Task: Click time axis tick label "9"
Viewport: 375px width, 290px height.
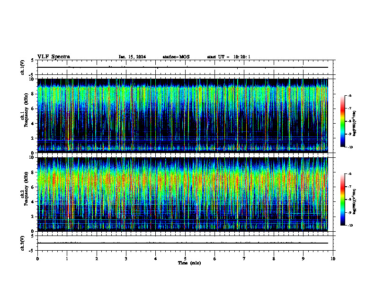Action: click(303, 259)
